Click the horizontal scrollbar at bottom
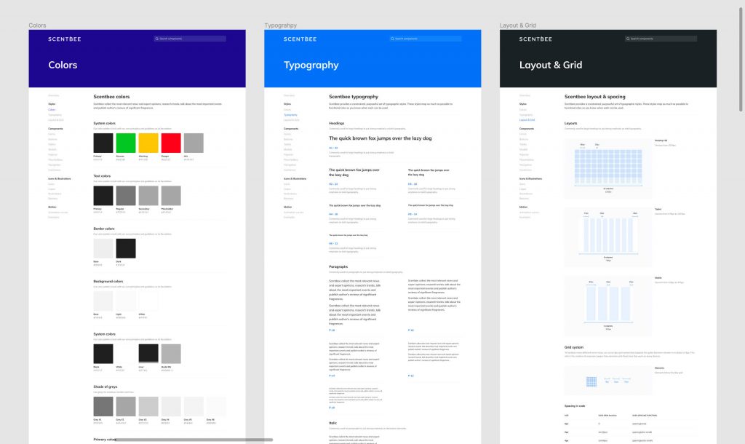The image size is (745, 444). pos(194,440)
